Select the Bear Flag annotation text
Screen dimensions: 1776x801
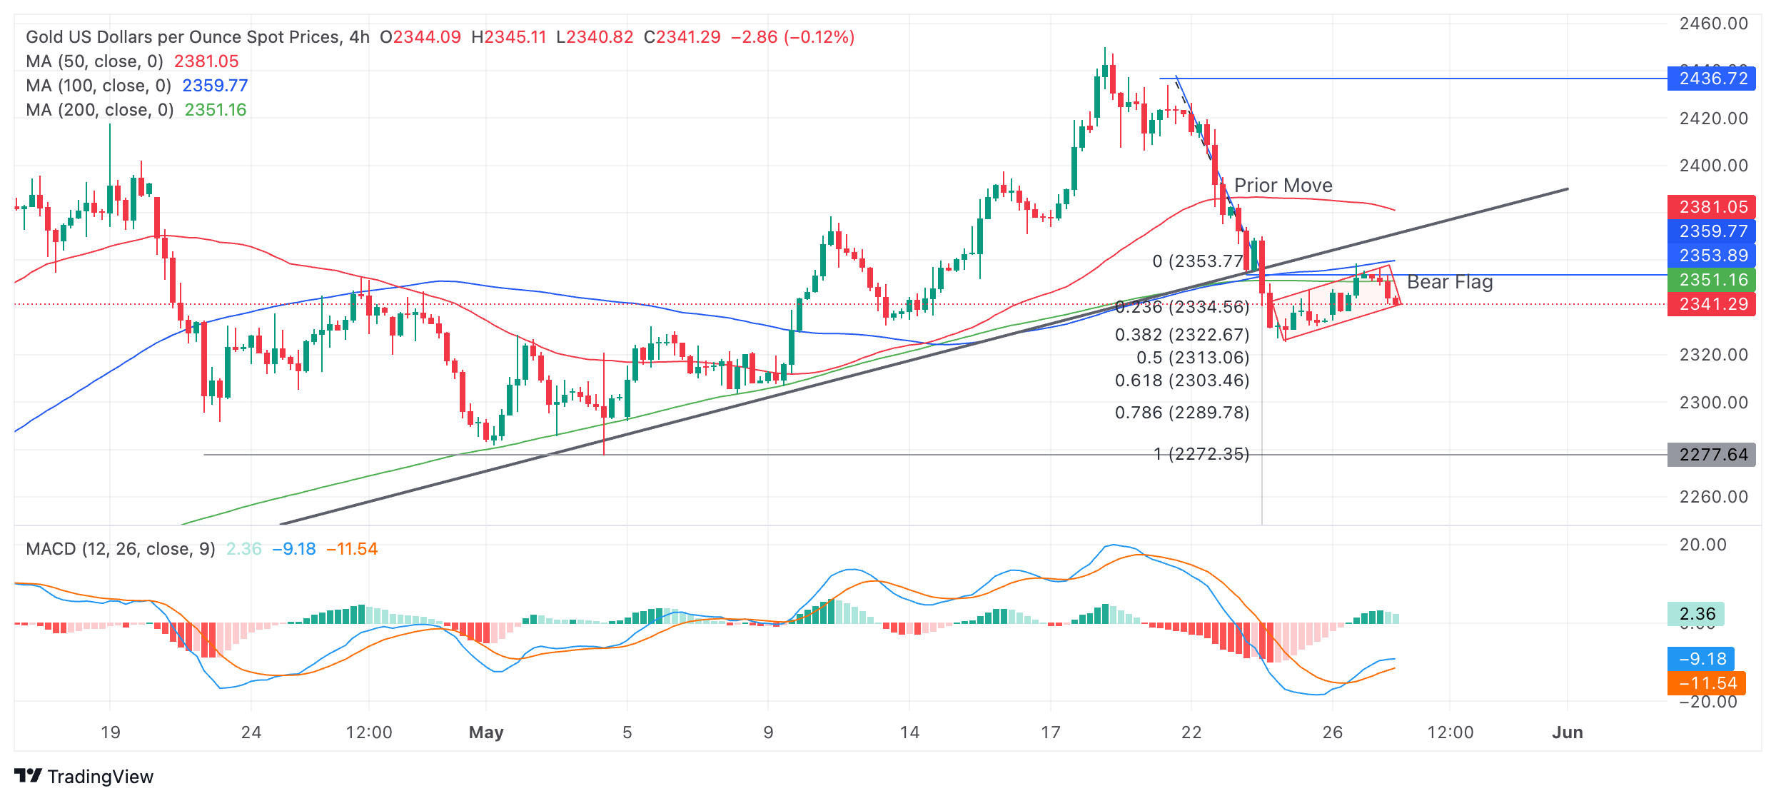point(1449,282)
